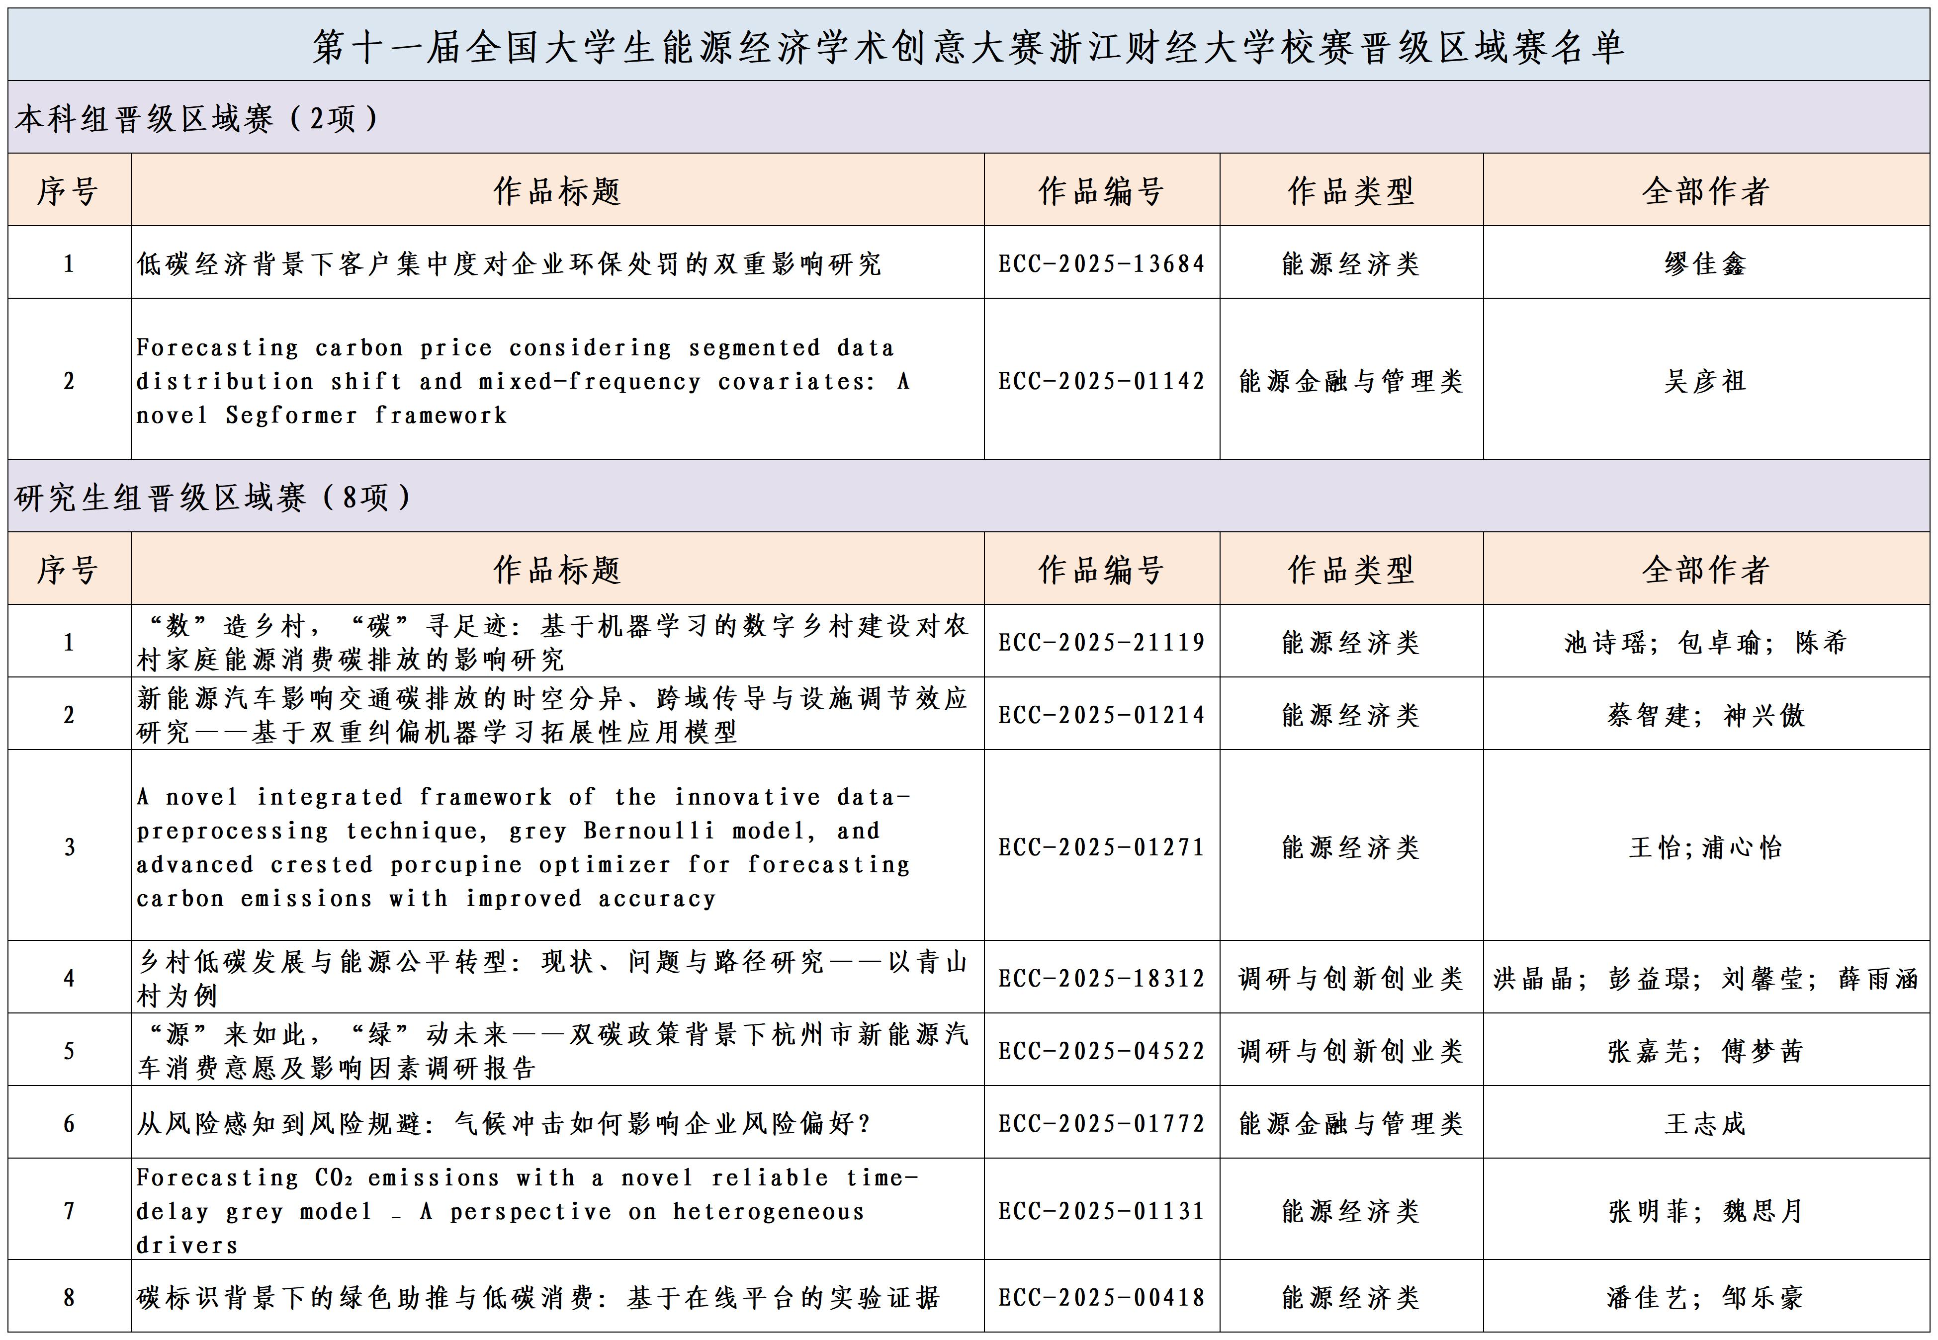Click authors cell 潘佳艺; 邹乐豪
The image size is (1938, 1340).
click(1705, 1297)
